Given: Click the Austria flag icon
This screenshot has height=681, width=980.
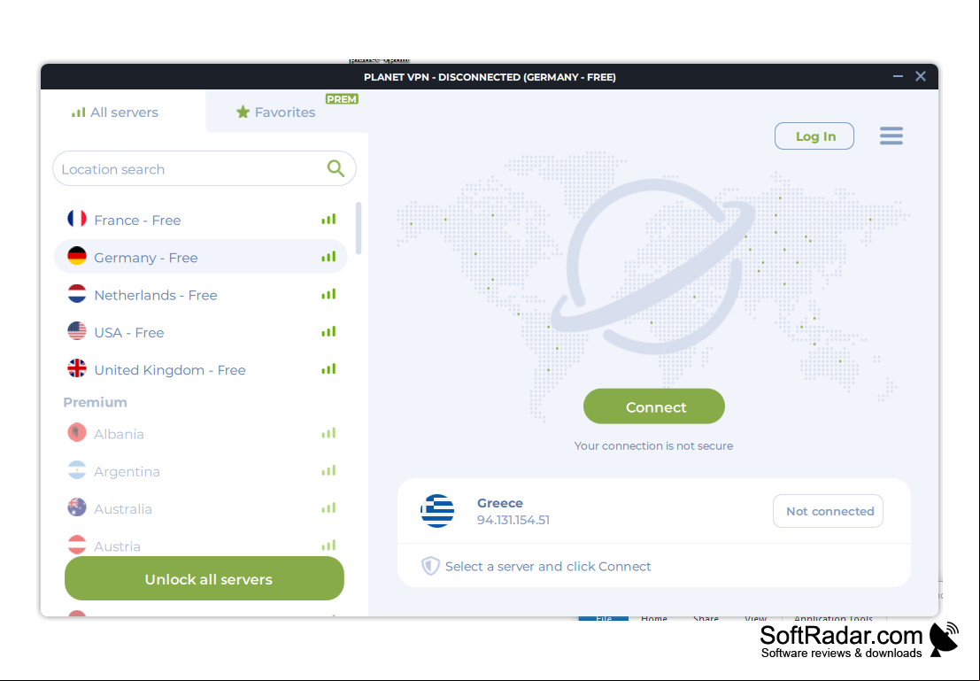Looking at the screenshot, I should (x=77, y=545).
